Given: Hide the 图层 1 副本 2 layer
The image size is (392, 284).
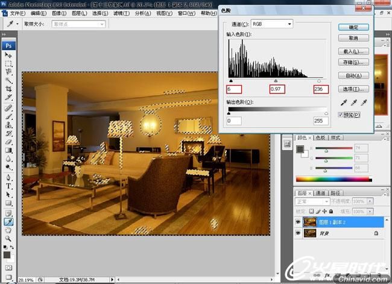Looking at the screenshot, I should 298,222.
